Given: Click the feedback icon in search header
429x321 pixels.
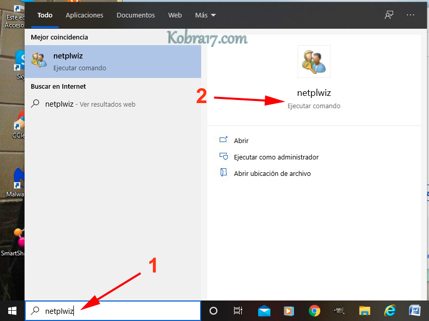Looking at the screenshot, I should point(389,15).
